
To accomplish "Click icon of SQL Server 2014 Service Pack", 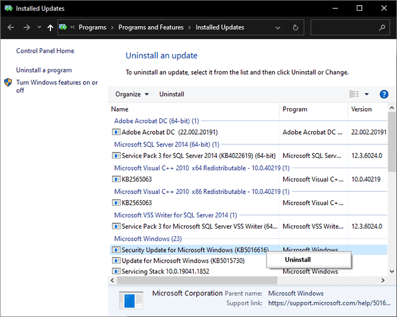I will tap(116, 156).
